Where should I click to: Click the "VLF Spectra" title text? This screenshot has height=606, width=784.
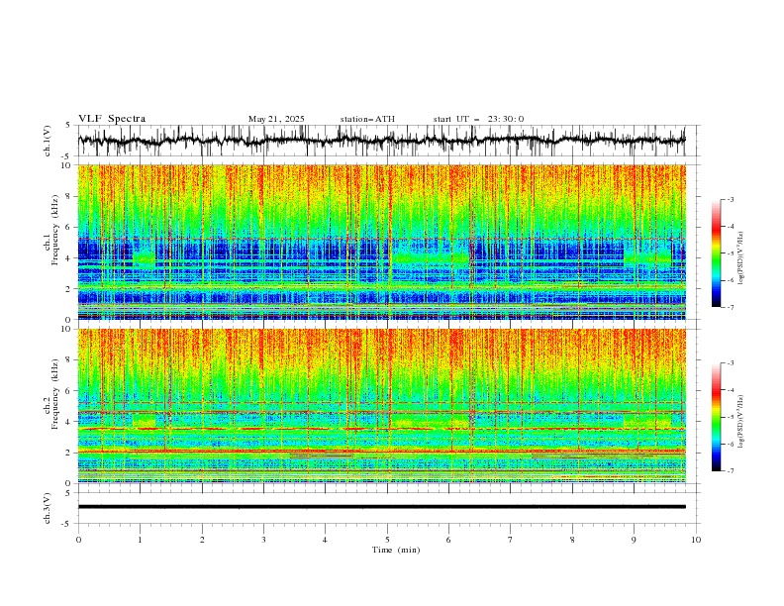click(x=112, y=119)
